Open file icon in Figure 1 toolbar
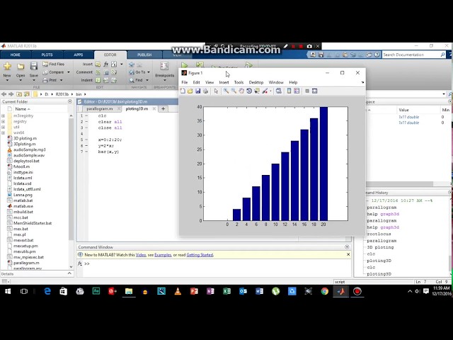 click(190, 91)
